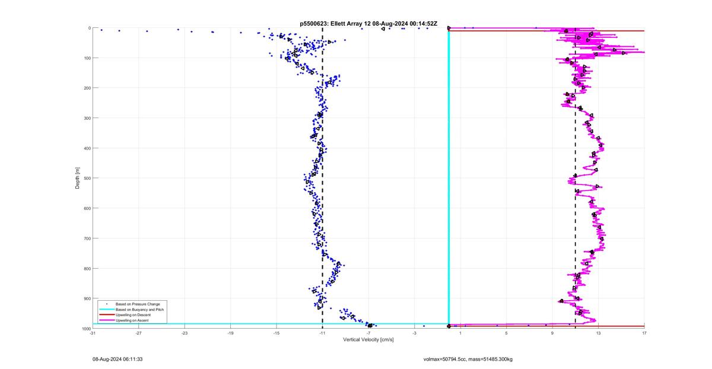Click y-axis tick label '900'
The width and height of the screenshot is (712, 369).
click(87, 298)
